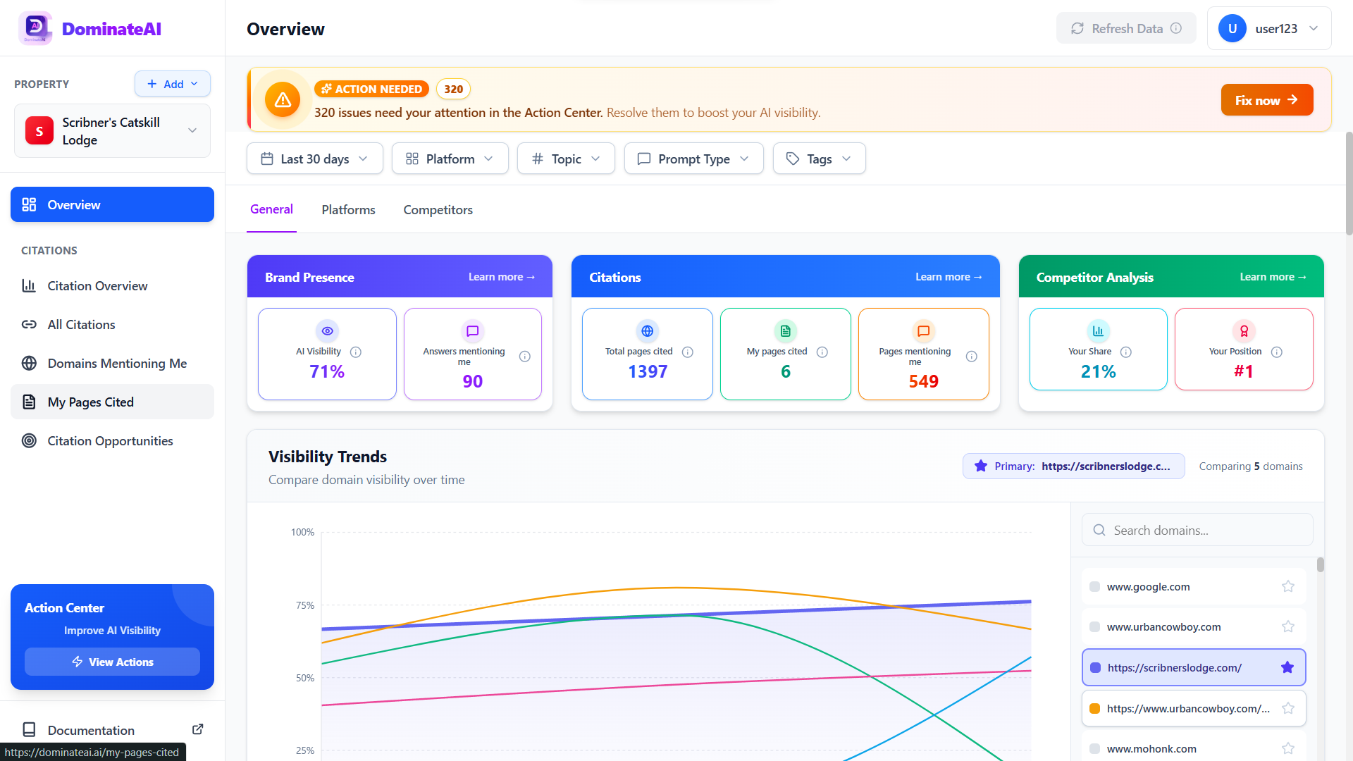Click the Answers mentioning me chat icon
The width and height of the screenshot is (1353, 761).
pos(473,331)
